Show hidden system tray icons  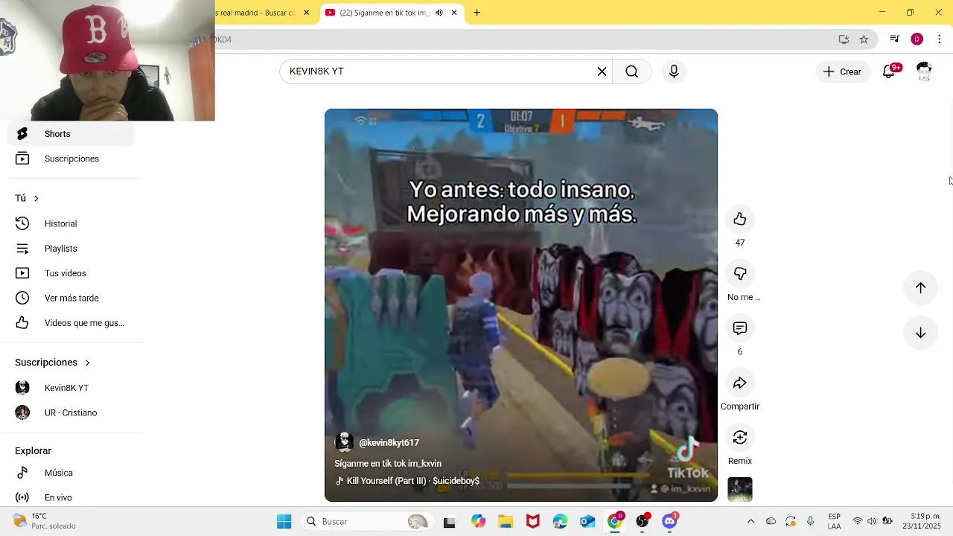(750, 522)
